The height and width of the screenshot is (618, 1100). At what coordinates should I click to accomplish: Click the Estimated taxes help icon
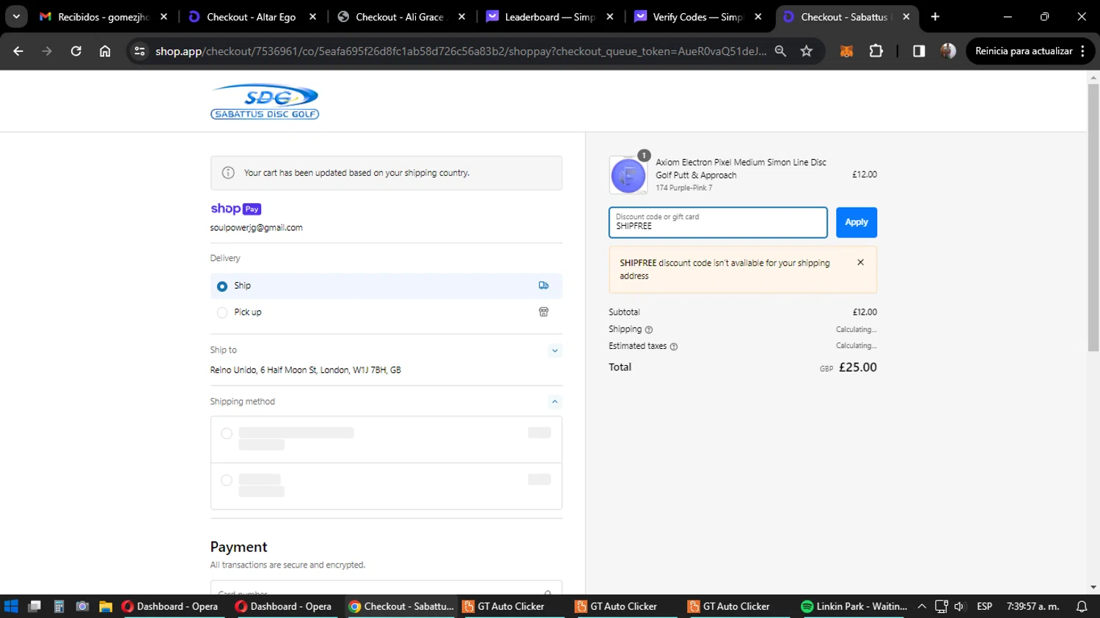[674, 347]
